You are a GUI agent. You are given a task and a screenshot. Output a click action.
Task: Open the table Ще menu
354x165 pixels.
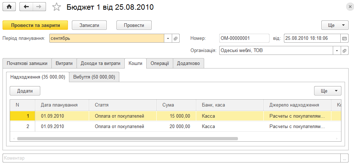tap(328, 91)
